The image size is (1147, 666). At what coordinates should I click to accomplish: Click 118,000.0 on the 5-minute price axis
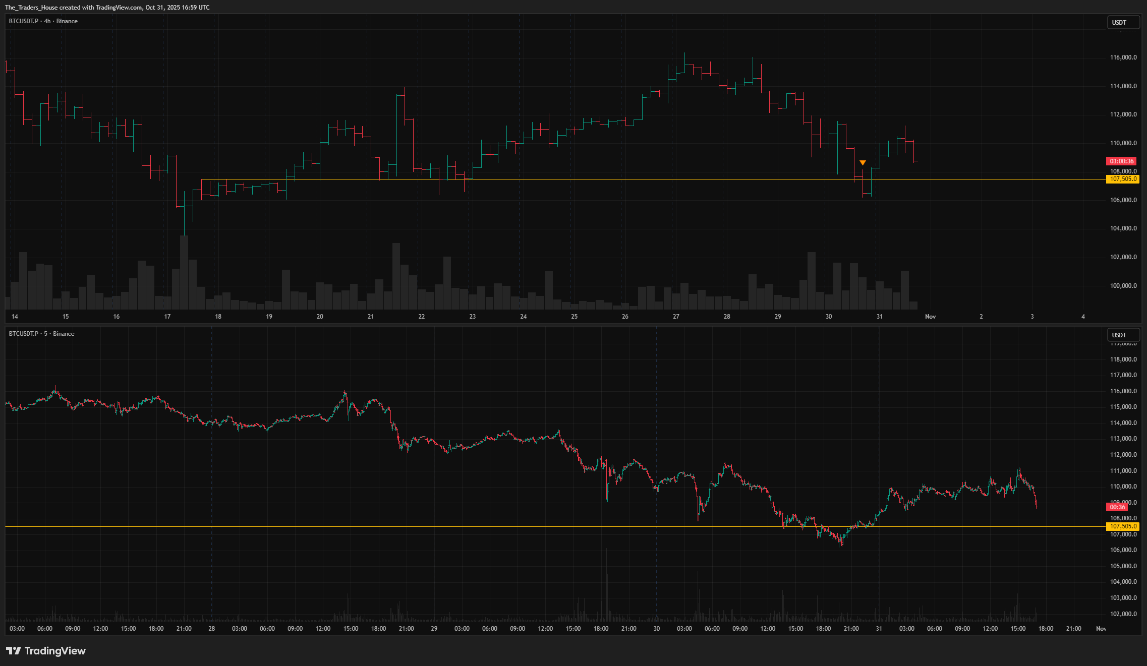point(1123,359)
